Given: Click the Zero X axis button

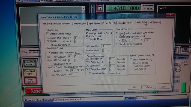Looking at the screenshot, I should tap(100, 8).
